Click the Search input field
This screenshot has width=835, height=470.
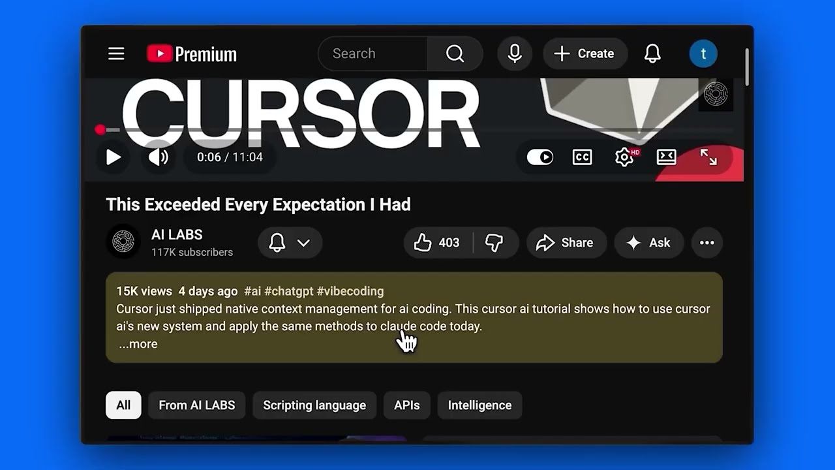pyautogui.click(x=373, y=54)
